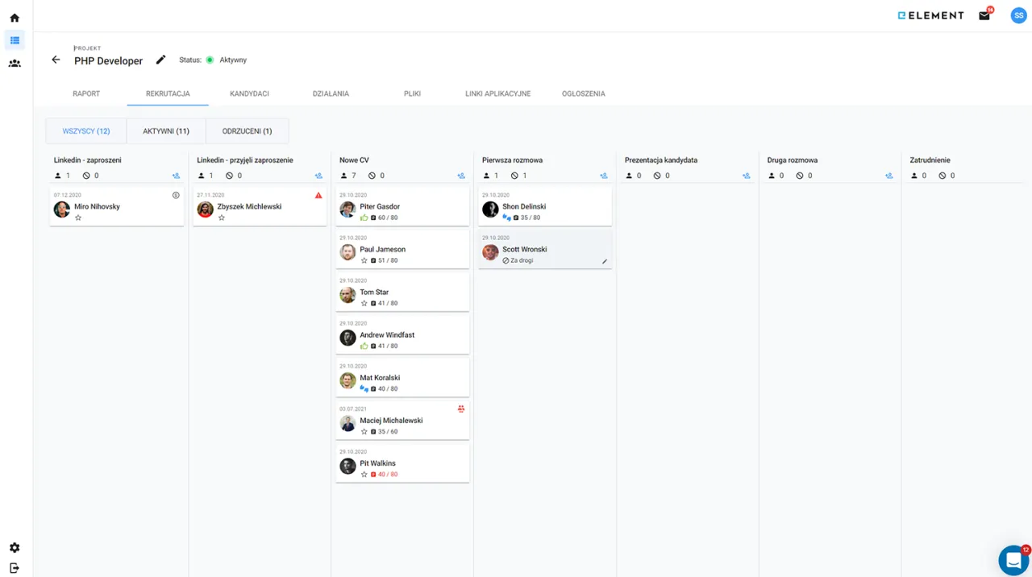Click the home icon in sidebar

coord(15,18)
